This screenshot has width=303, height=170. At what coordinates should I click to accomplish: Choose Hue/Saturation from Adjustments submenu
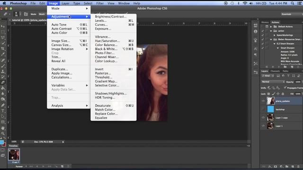(x=114, y=41)
